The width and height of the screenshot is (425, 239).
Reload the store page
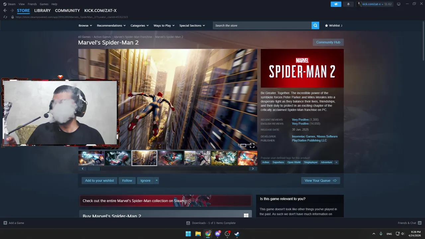tap(5, 17)
